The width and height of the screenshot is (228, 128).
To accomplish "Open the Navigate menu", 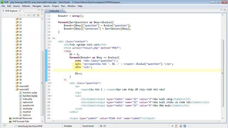I will (x=37, y=6).
